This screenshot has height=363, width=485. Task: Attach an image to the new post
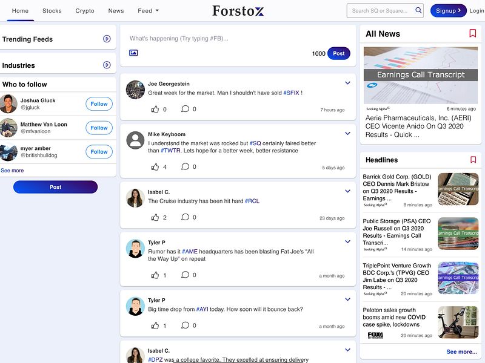(133, 53)
